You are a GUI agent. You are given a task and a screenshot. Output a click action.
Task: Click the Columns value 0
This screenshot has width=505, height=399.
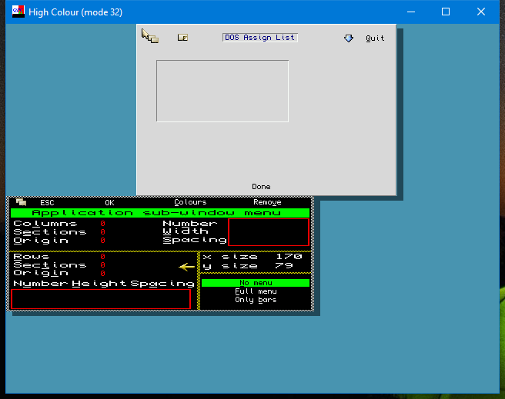(x=102, y=223)
